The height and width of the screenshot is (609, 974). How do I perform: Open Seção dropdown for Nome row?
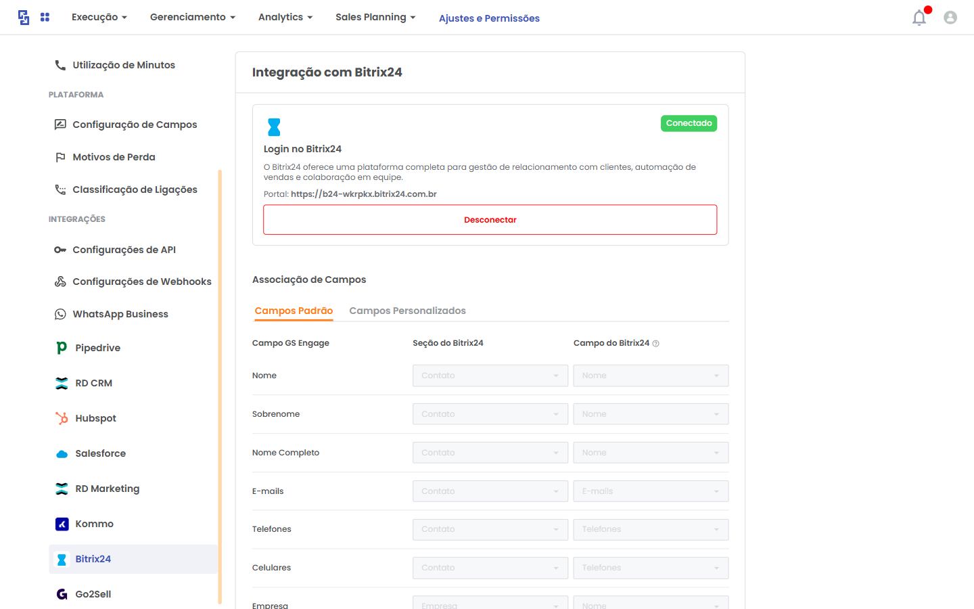point(490,376)
